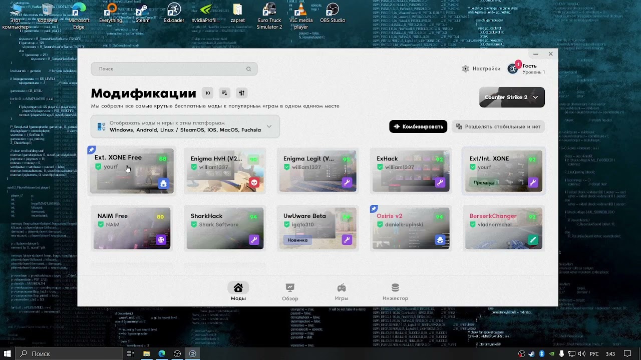Image resolution: width=641 pixels, height=360 pixels.
Task: Open the notification center in taskbar
Action: pyautogui.click(x=627, y=353)
